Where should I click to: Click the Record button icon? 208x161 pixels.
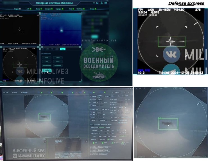click(x=113, y=92)
